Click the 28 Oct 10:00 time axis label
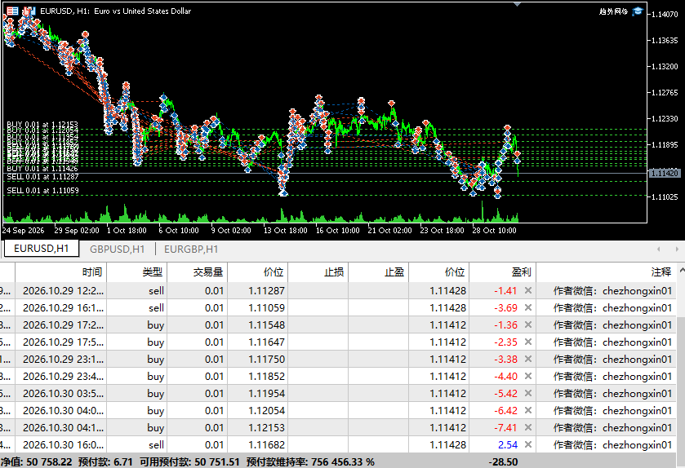 pos(494,230)
